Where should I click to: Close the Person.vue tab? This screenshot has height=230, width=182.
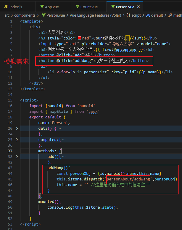(x=138, y=7)
